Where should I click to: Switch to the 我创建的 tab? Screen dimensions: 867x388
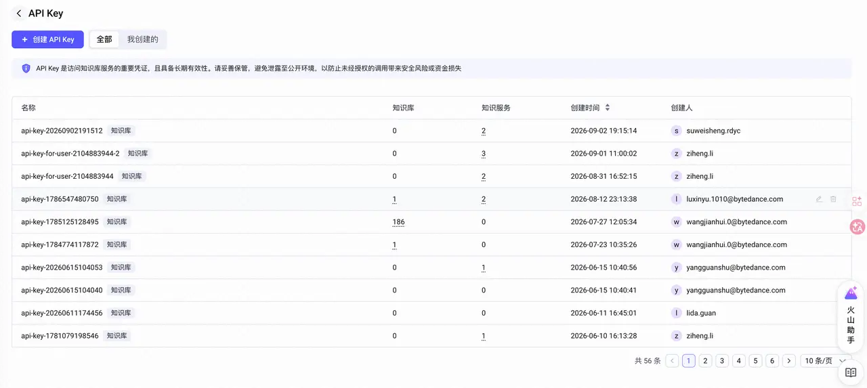pos(143,39)
